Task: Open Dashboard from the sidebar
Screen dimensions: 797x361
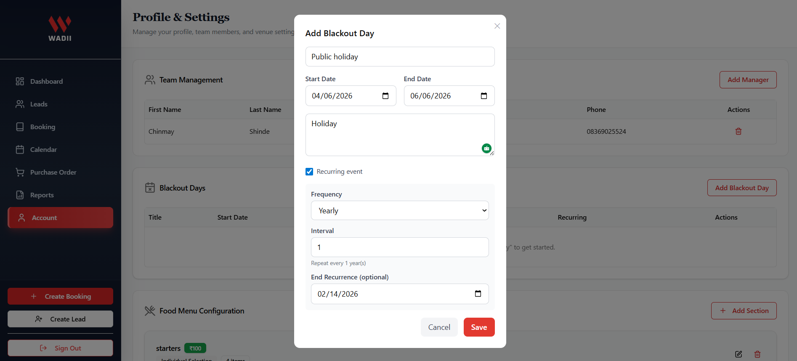Action: coord(60,81)
